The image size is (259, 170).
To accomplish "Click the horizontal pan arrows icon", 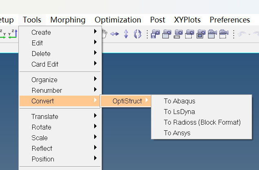I will (115, 34).
